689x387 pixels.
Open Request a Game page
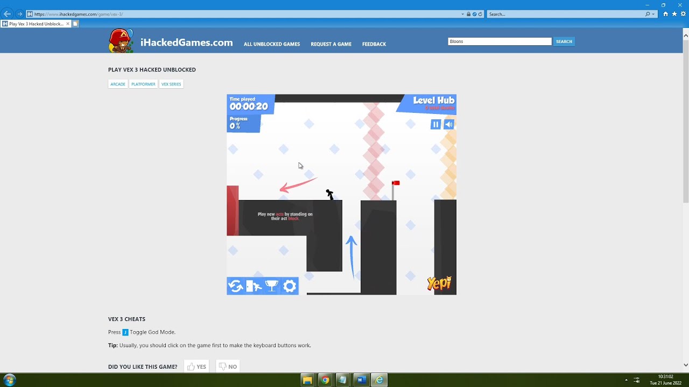[x=331, y=44]
